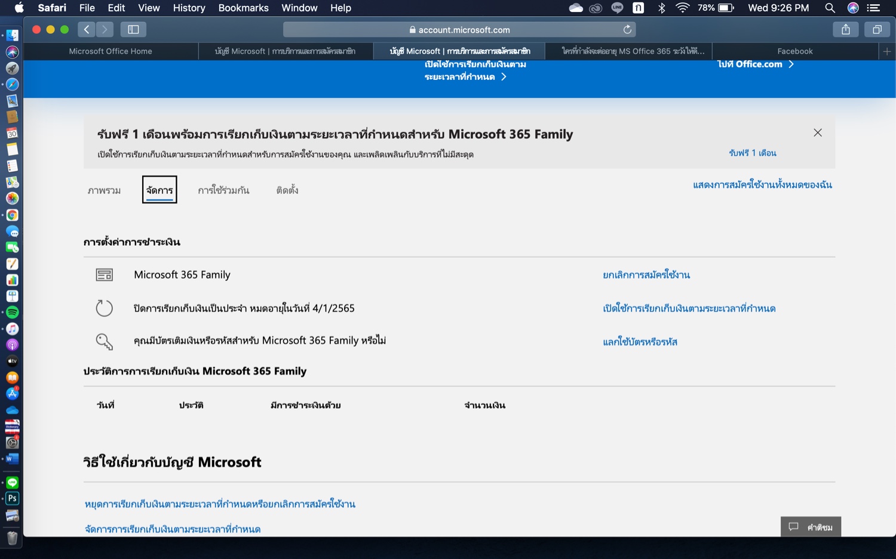Reload the page with the refresh icon

627,29
